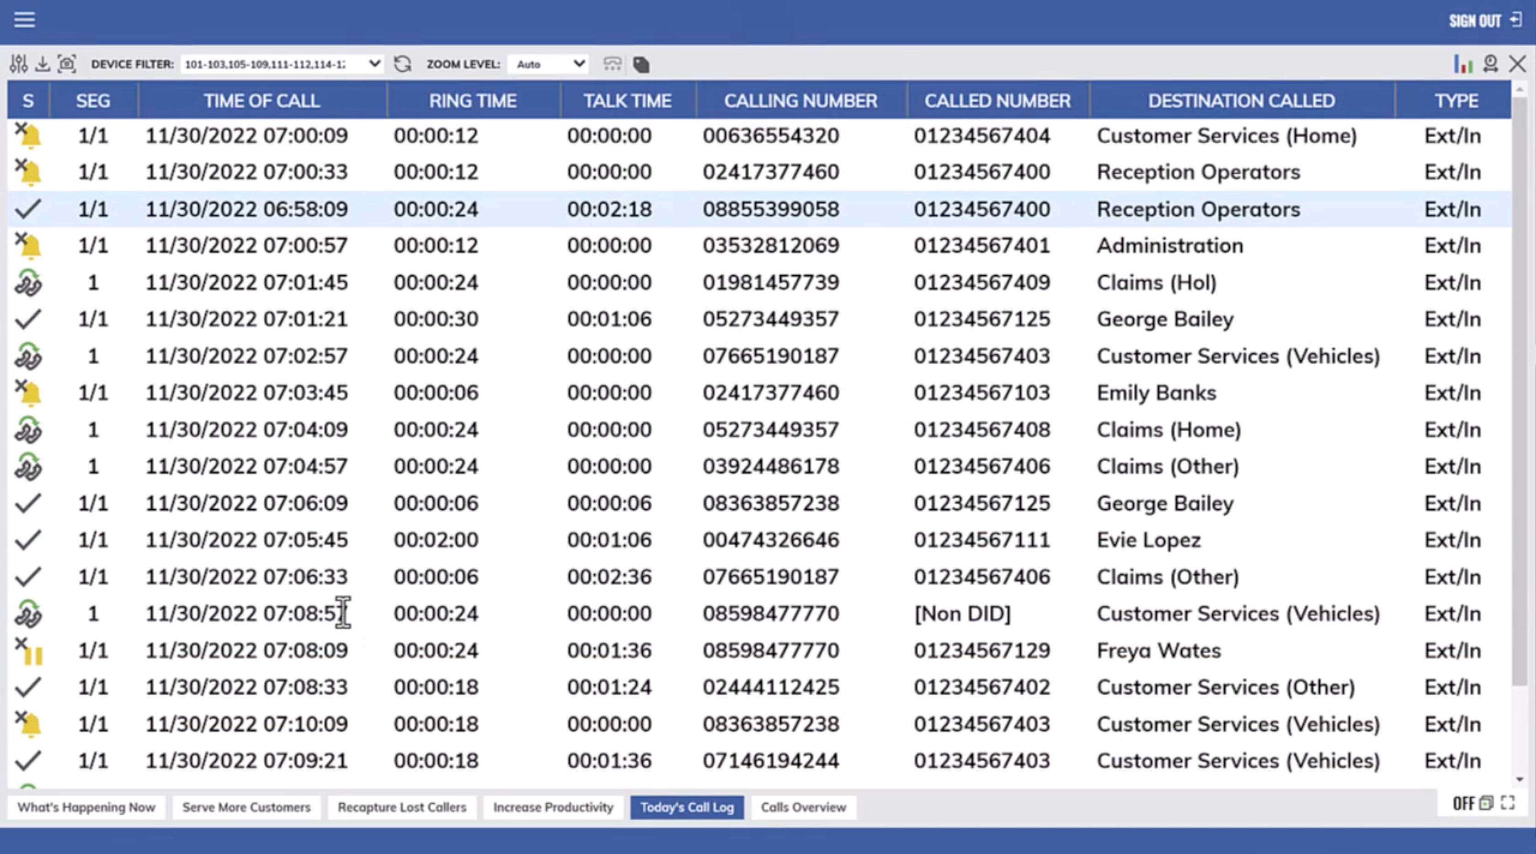This screenshot has height=854, width=1536.
Task: Click the download export icon
Action: (x=43, y=64)
